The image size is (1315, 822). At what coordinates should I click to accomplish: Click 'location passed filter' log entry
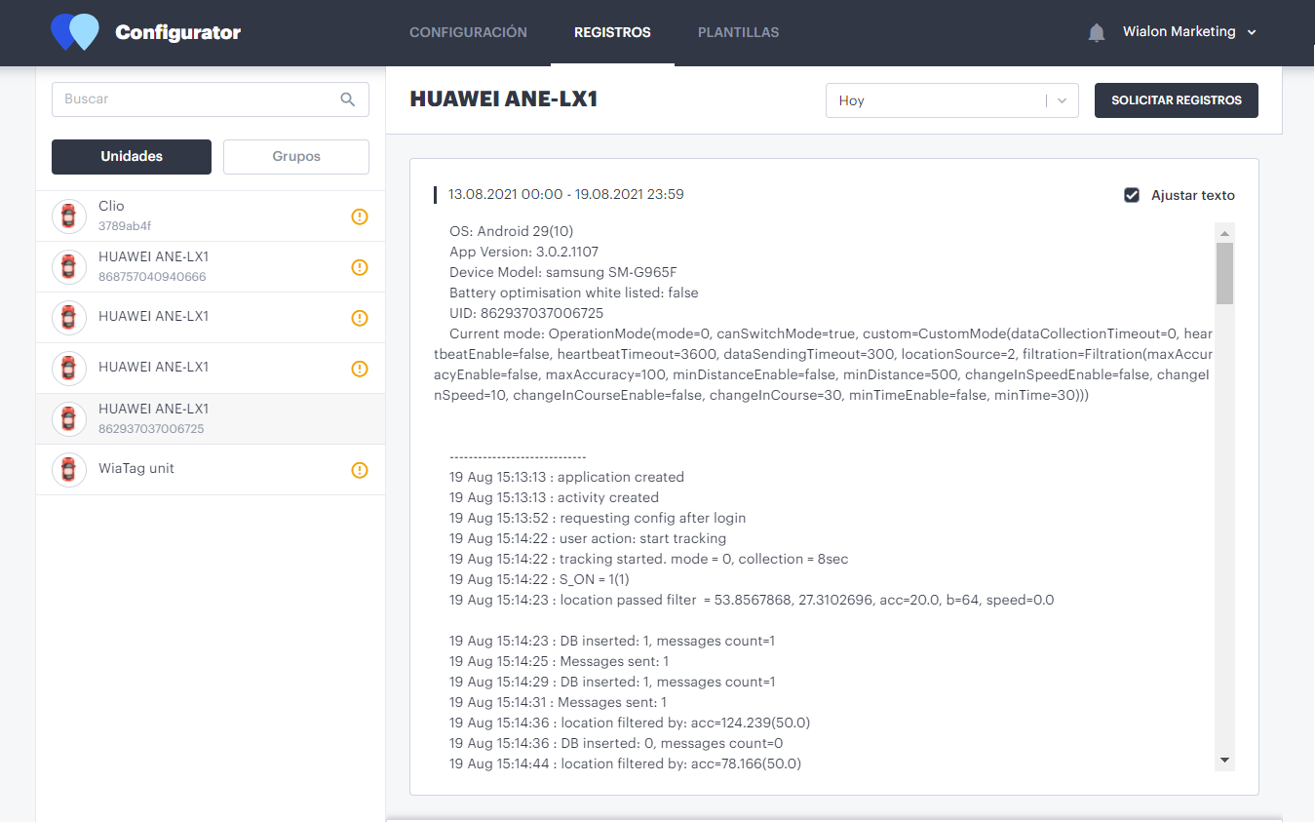tap(752, 600)
